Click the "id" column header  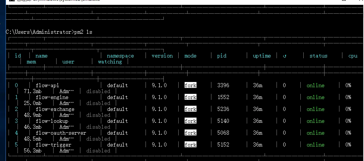click(18, 56)
